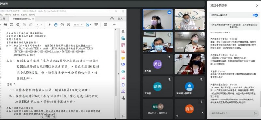Screen dimensions: 261x120
Task: Open the comment bubble tool
Action: tap(105, 25)
